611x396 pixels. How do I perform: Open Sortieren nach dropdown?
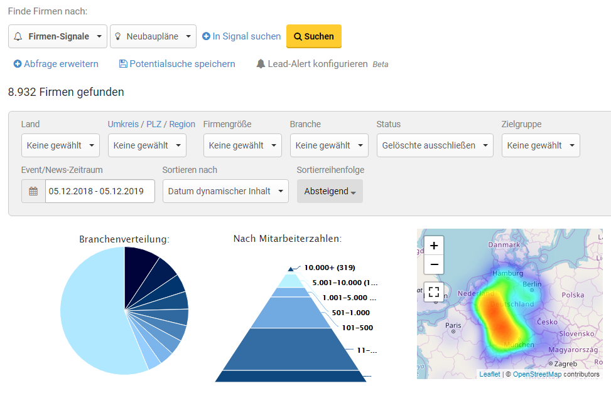coord(225,191)
